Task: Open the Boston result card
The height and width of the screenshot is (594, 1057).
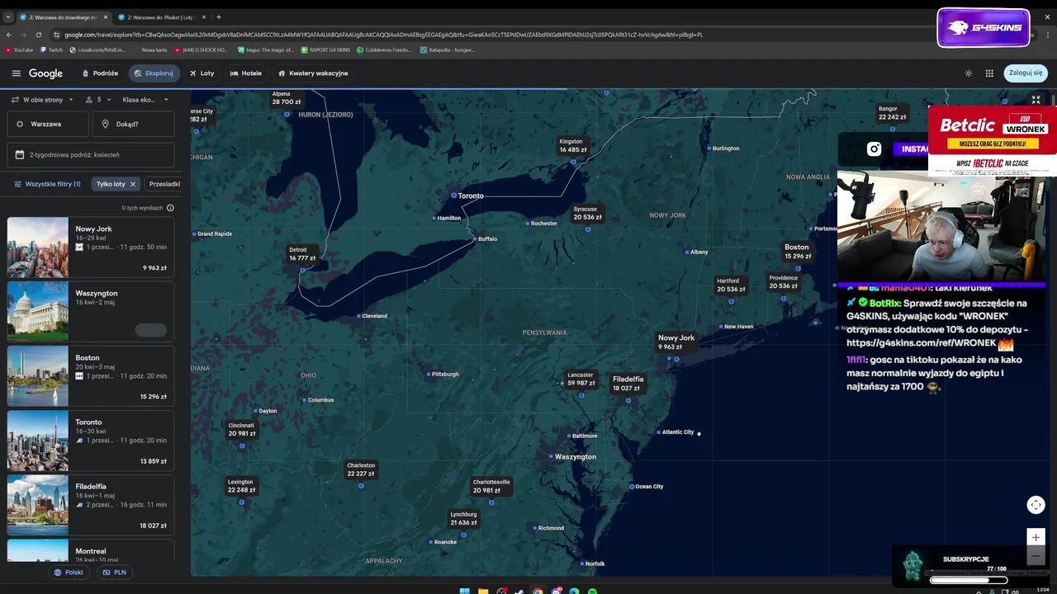Action: pos(91,375)
